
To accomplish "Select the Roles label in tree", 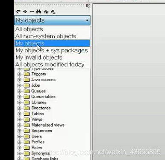I will (37, 148).
